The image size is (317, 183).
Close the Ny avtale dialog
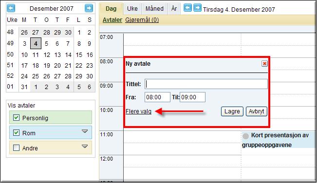coord(264,64)
